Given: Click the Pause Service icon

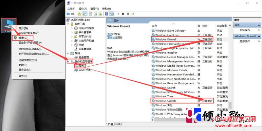Looking at the screenshot, I should coord(128,14).
